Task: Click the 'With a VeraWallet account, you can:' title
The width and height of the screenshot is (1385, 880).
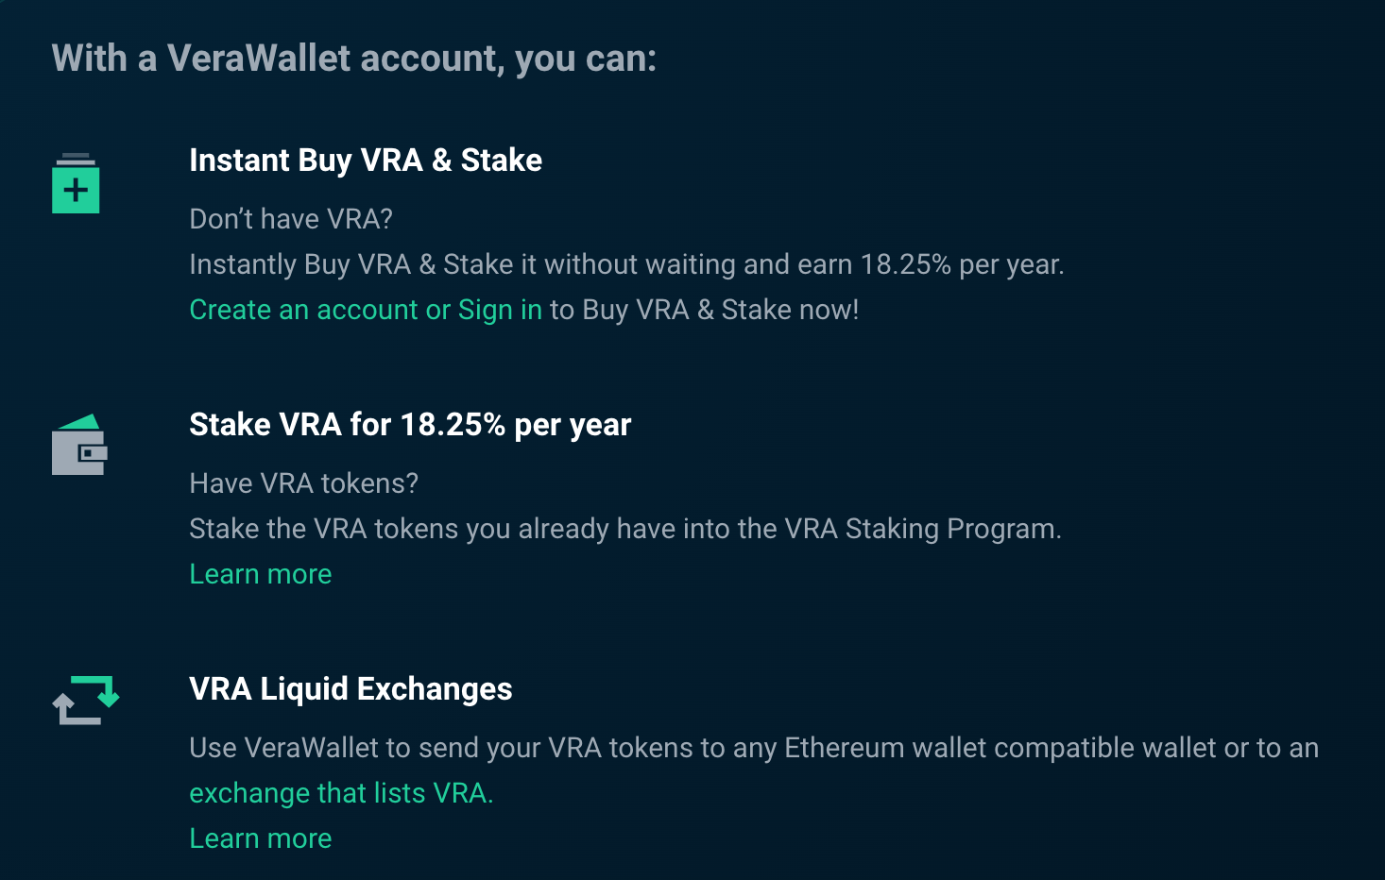Action: point(354,59)
